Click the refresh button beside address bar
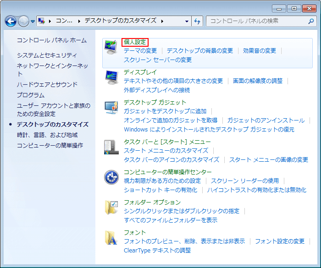 [198, 21]
